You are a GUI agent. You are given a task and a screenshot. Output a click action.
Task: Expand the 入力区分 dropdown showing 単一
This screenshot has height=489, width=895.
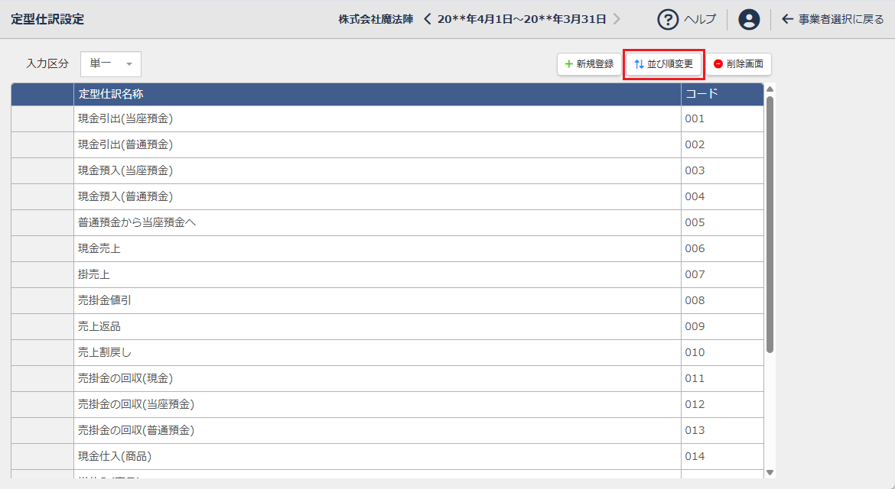(x=111, y=64)
